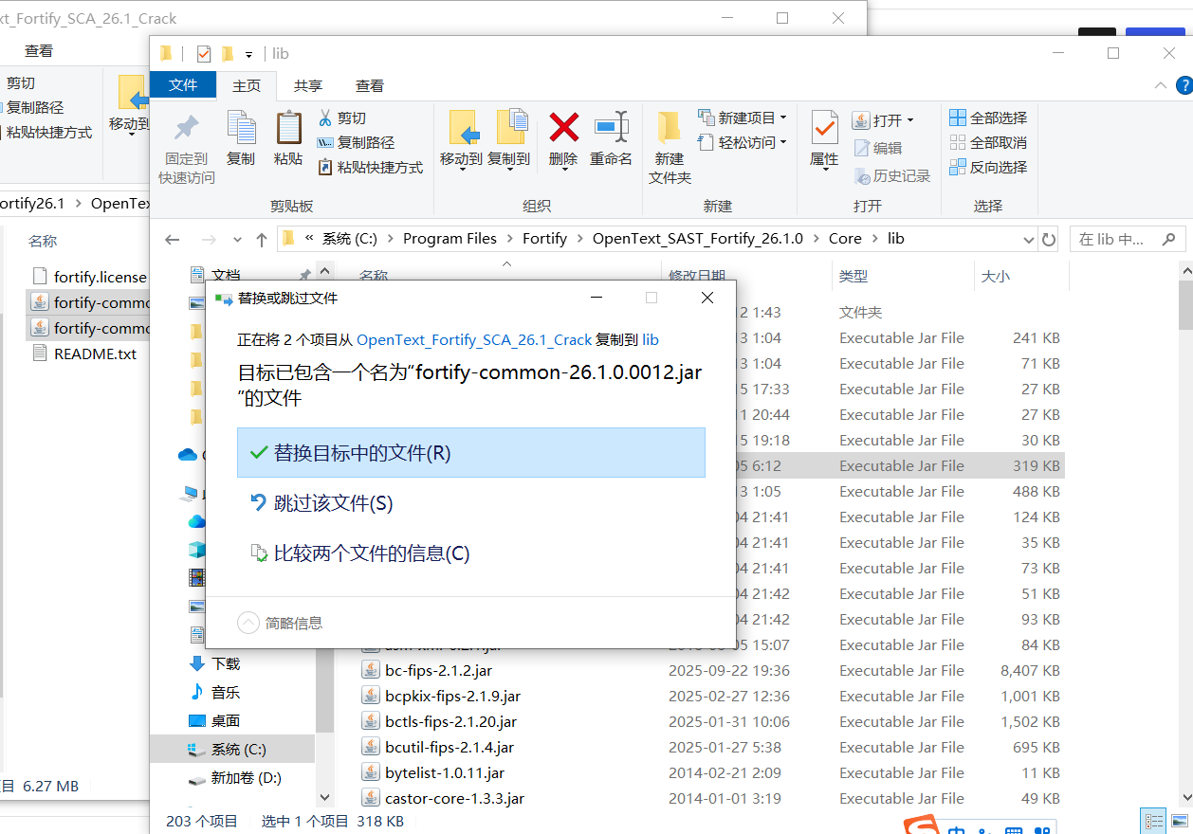Choose 比较两个文件的信息(C) in the dialog
The height and width of the screenshot is (834, 1193).
(471, 553)
